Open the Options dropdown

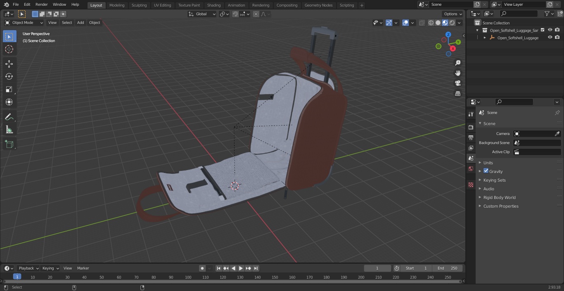453,14
